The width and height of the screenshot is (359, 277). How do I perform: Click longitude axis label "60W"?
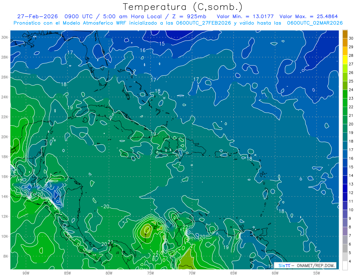[x=275, y=273]
